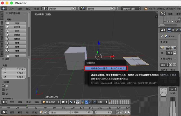This screenshot has height=116, width=181.
Task: Open viewport shading mode selector
Action: (x=64, y=102)
